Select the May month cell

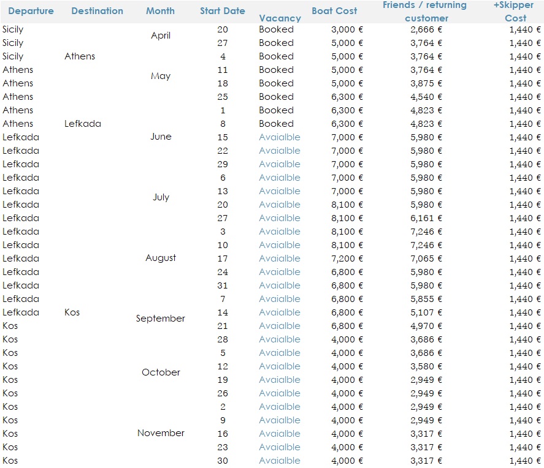161,76
